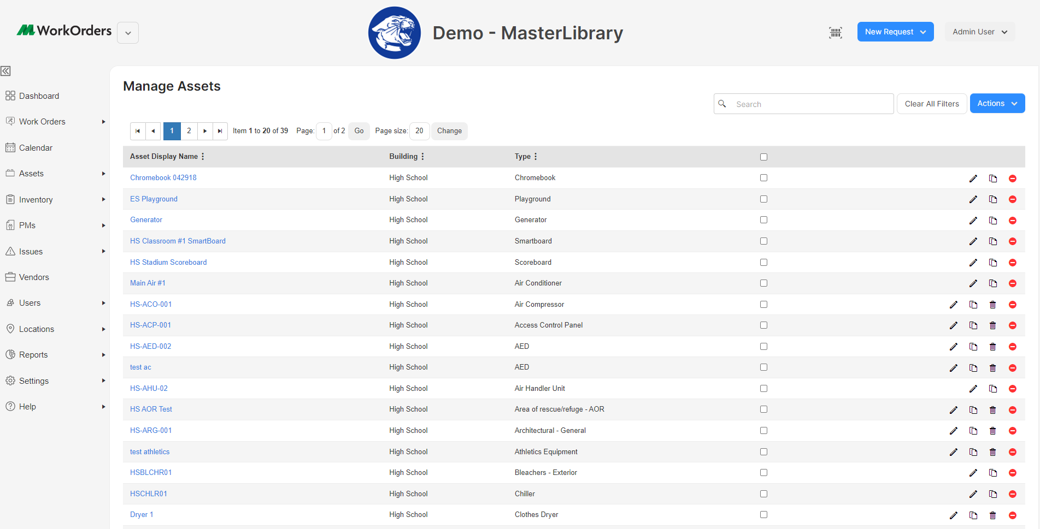The width and height of the screenshot is (1040, 529).
Task: Expand the Assets sidebar submenu
Action: click(103, 174)
